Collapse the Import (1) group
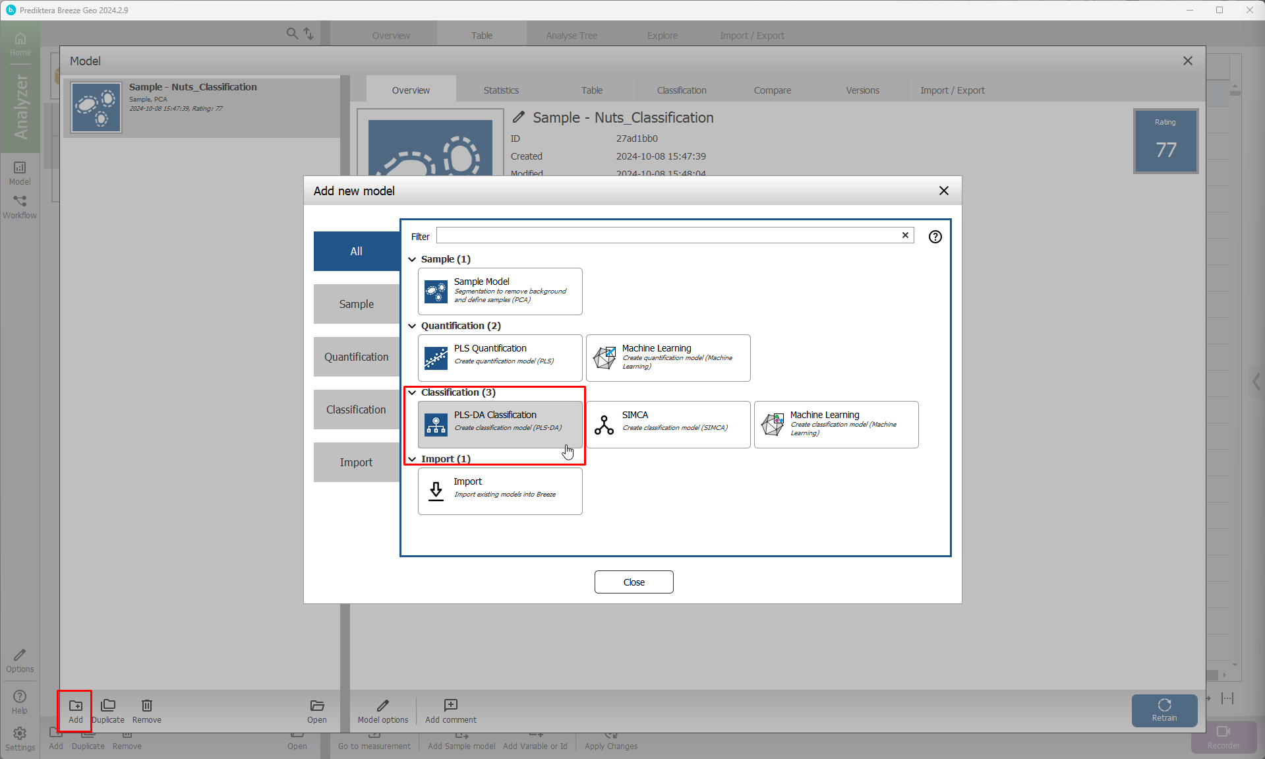The height and width of the screenshot is (759, 1265). point(413,459)
